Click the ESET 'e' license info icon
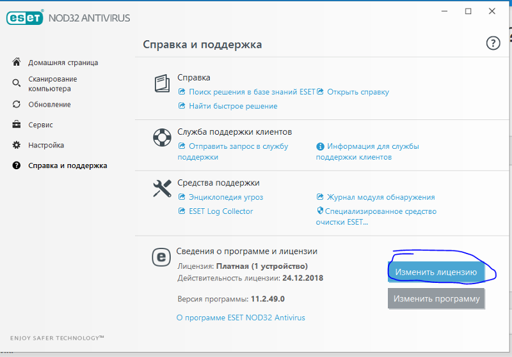512x357 pixels. pyautogui.click(x=160, y=257)
